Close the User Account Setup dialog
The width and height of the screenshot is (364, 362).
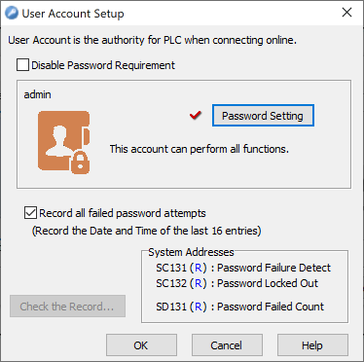pos(346,13)
